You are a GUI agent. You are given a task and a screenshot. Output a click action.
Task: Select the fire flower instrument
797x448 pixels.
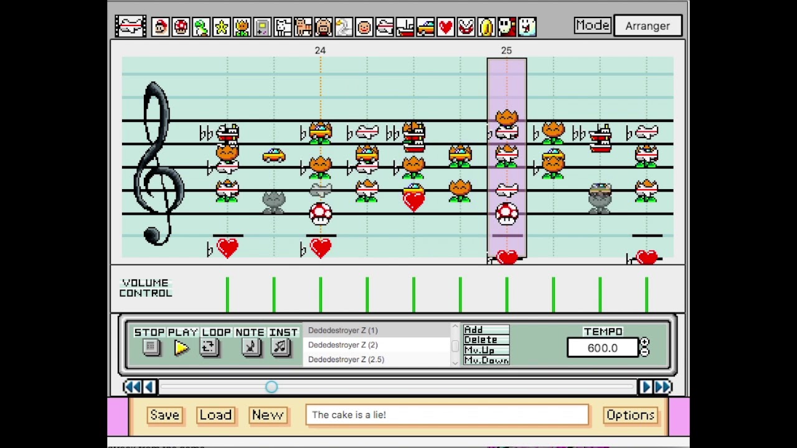click(242, 27)
